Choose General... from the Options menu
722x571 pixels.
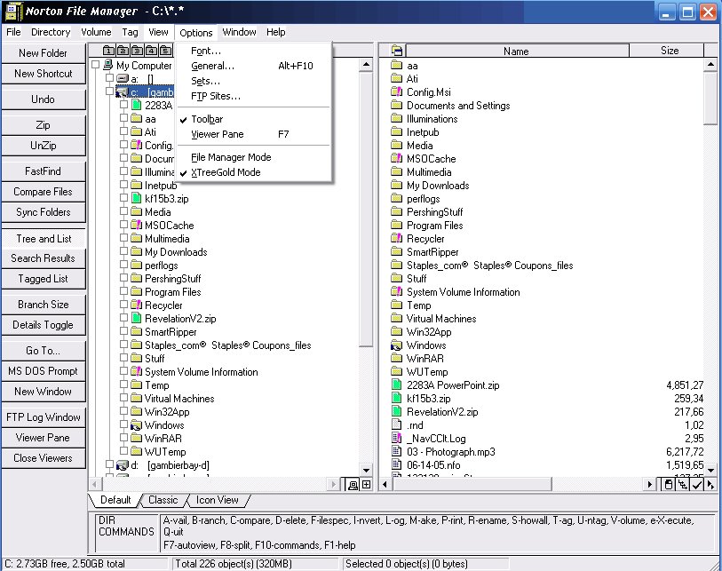click(253, 67)
